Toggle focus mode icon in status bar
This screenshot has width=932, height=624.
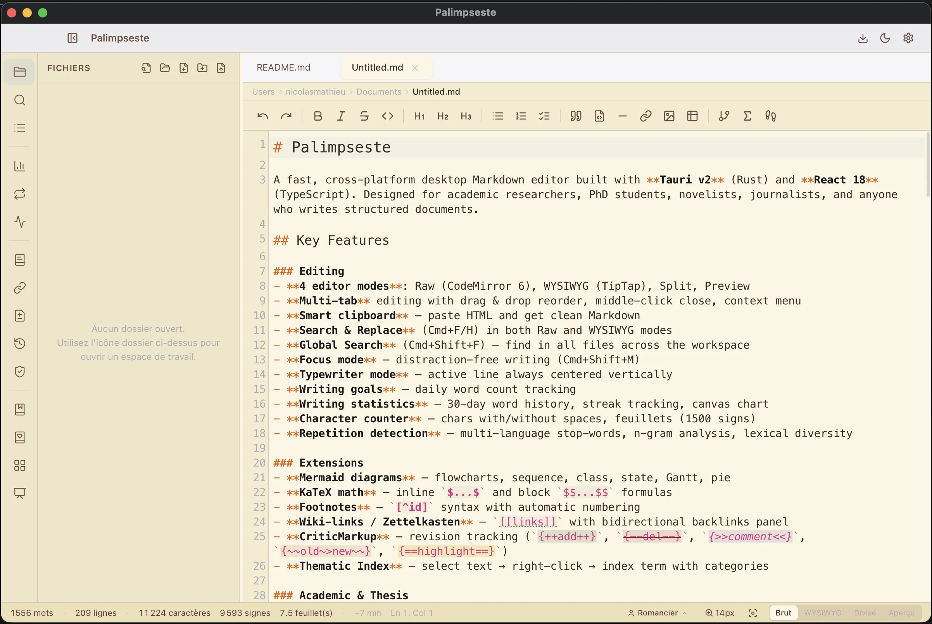click(753, 613)
